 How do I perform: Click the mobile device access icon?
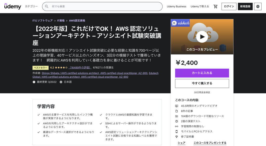(x=177, y=132)
